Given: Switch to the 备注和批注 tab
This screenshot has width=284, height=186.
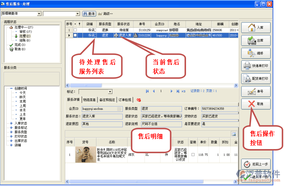Looking at the screenshot, I should click(x=107, y=100).
